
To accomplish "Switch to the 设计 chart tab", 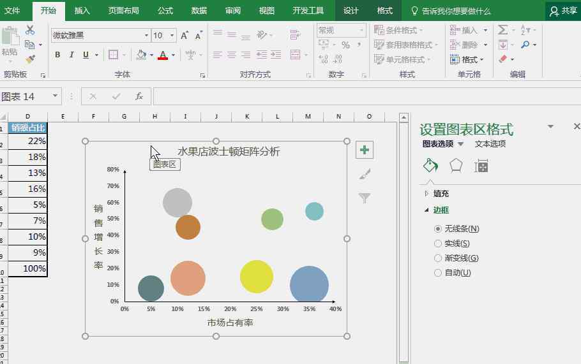I will pyautogui.click(x=351, y=10).
